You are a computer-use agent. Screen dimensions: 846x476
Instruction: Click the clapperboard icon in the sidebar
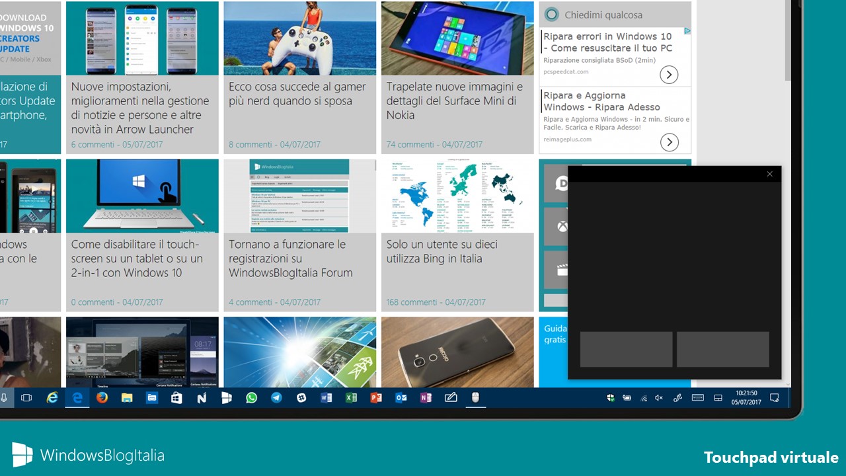[562, 270]
